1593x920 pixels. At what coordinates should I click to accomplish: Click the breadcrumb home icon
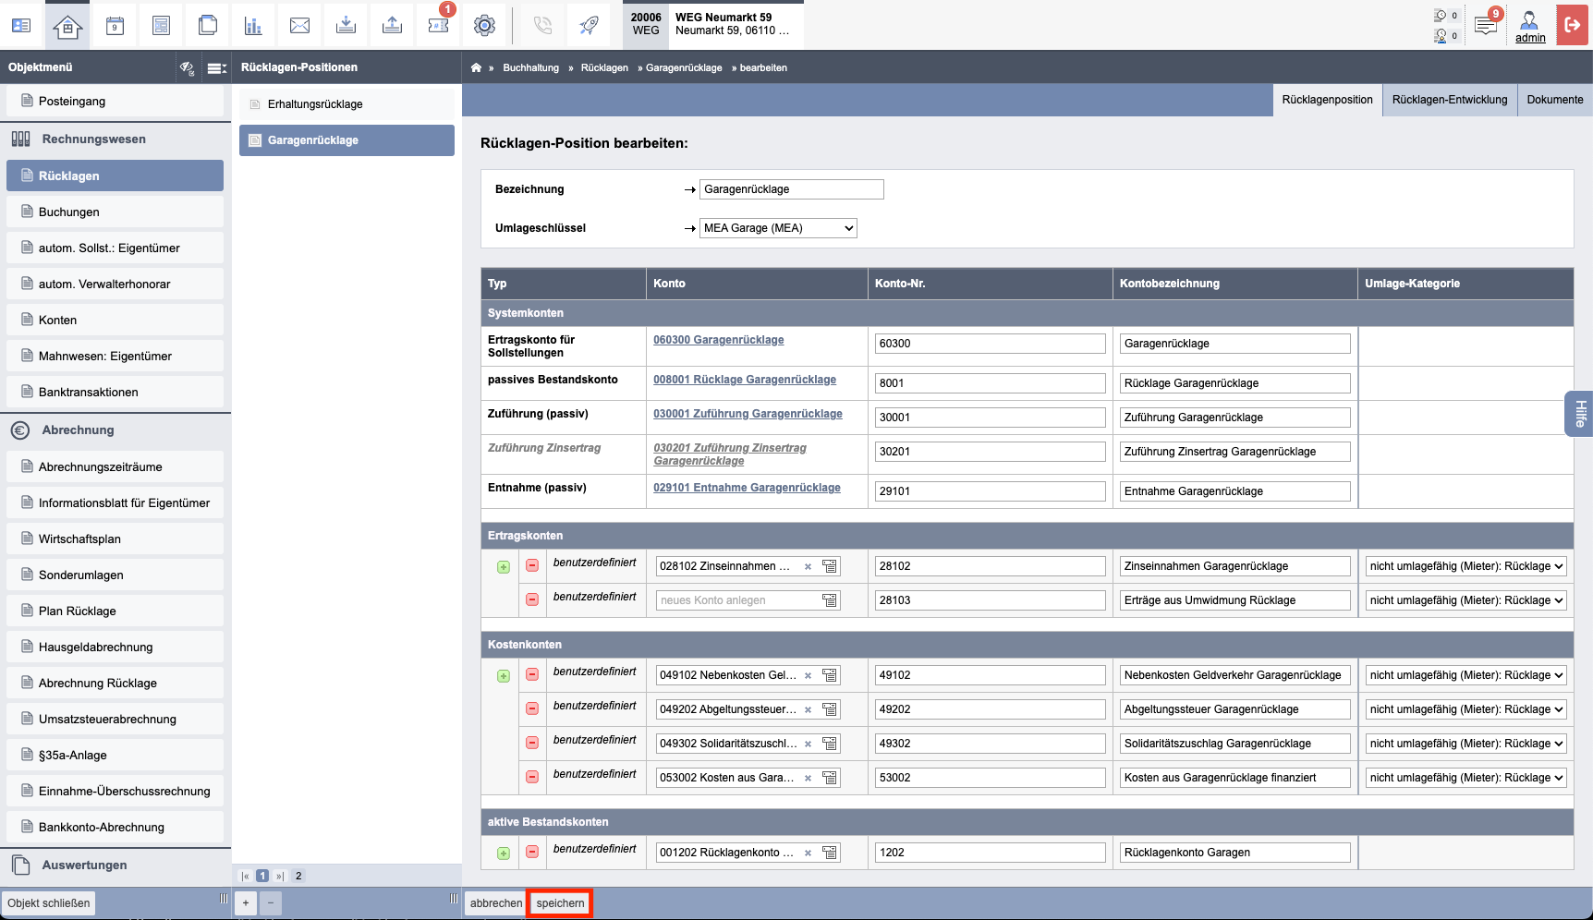click(x=476, y=67)
